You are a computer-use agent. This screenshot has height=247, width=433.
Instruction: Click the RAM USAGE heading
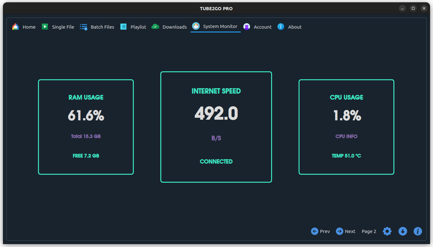click(86, 97)
